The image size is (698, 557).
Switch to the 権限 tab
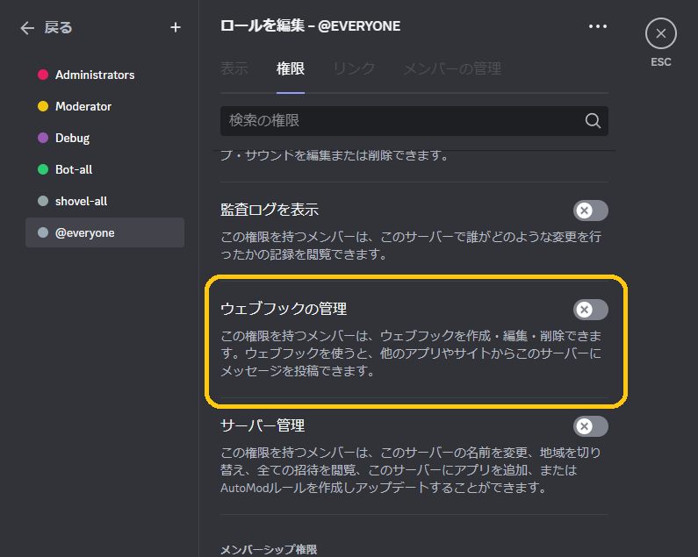pos(291,68)
